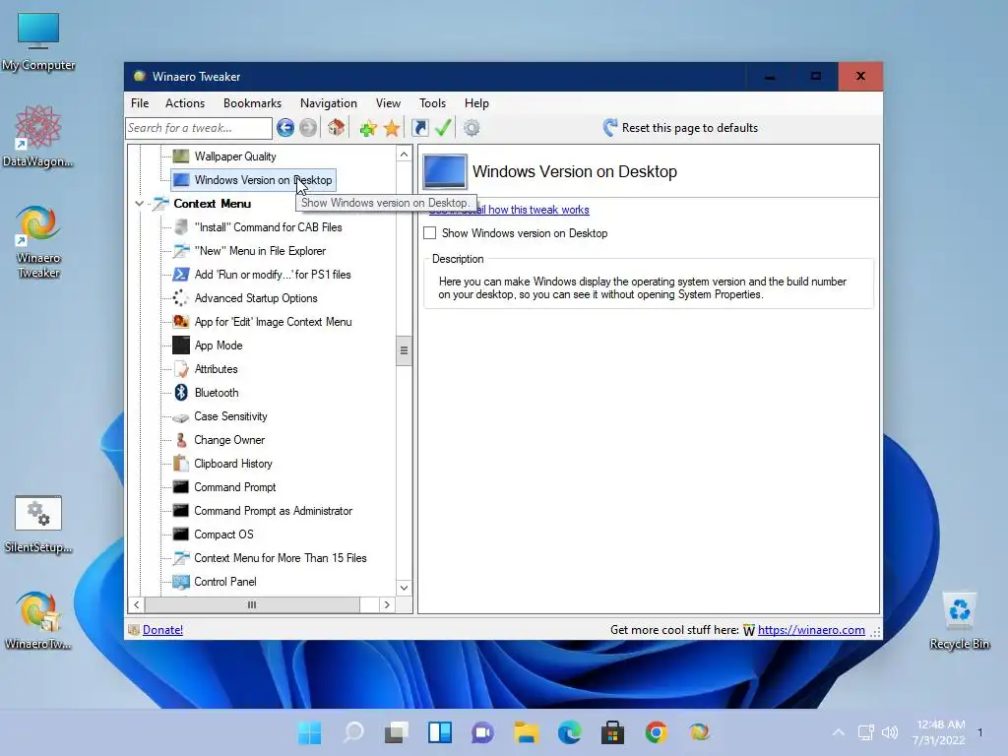Open the https://winaero.com link
Screen dimensions: 1008x756
(811, 630)
